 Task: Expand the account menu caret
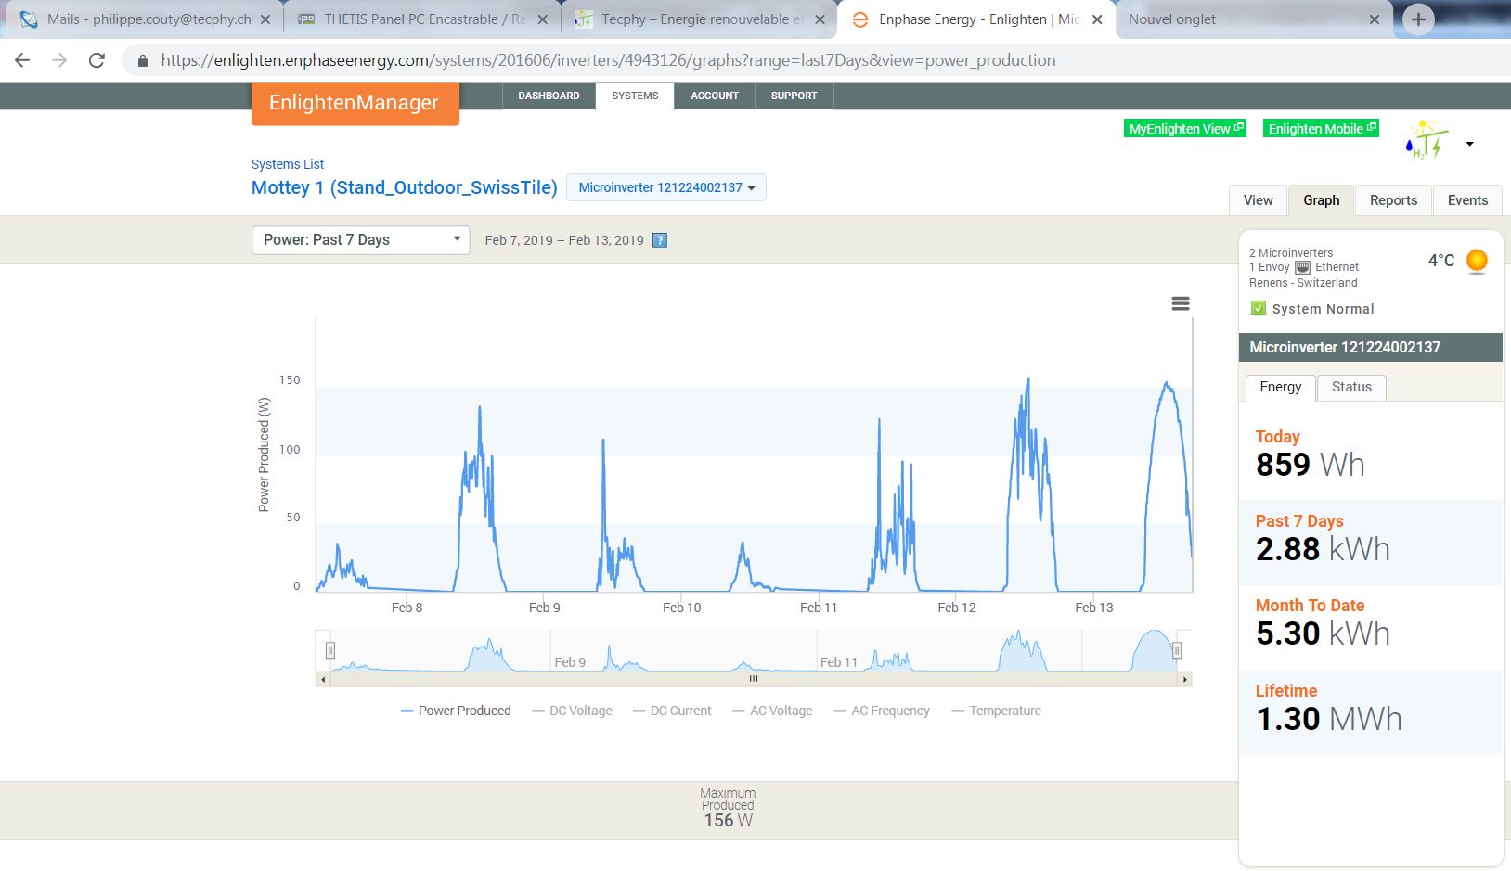coord(1469,144)
